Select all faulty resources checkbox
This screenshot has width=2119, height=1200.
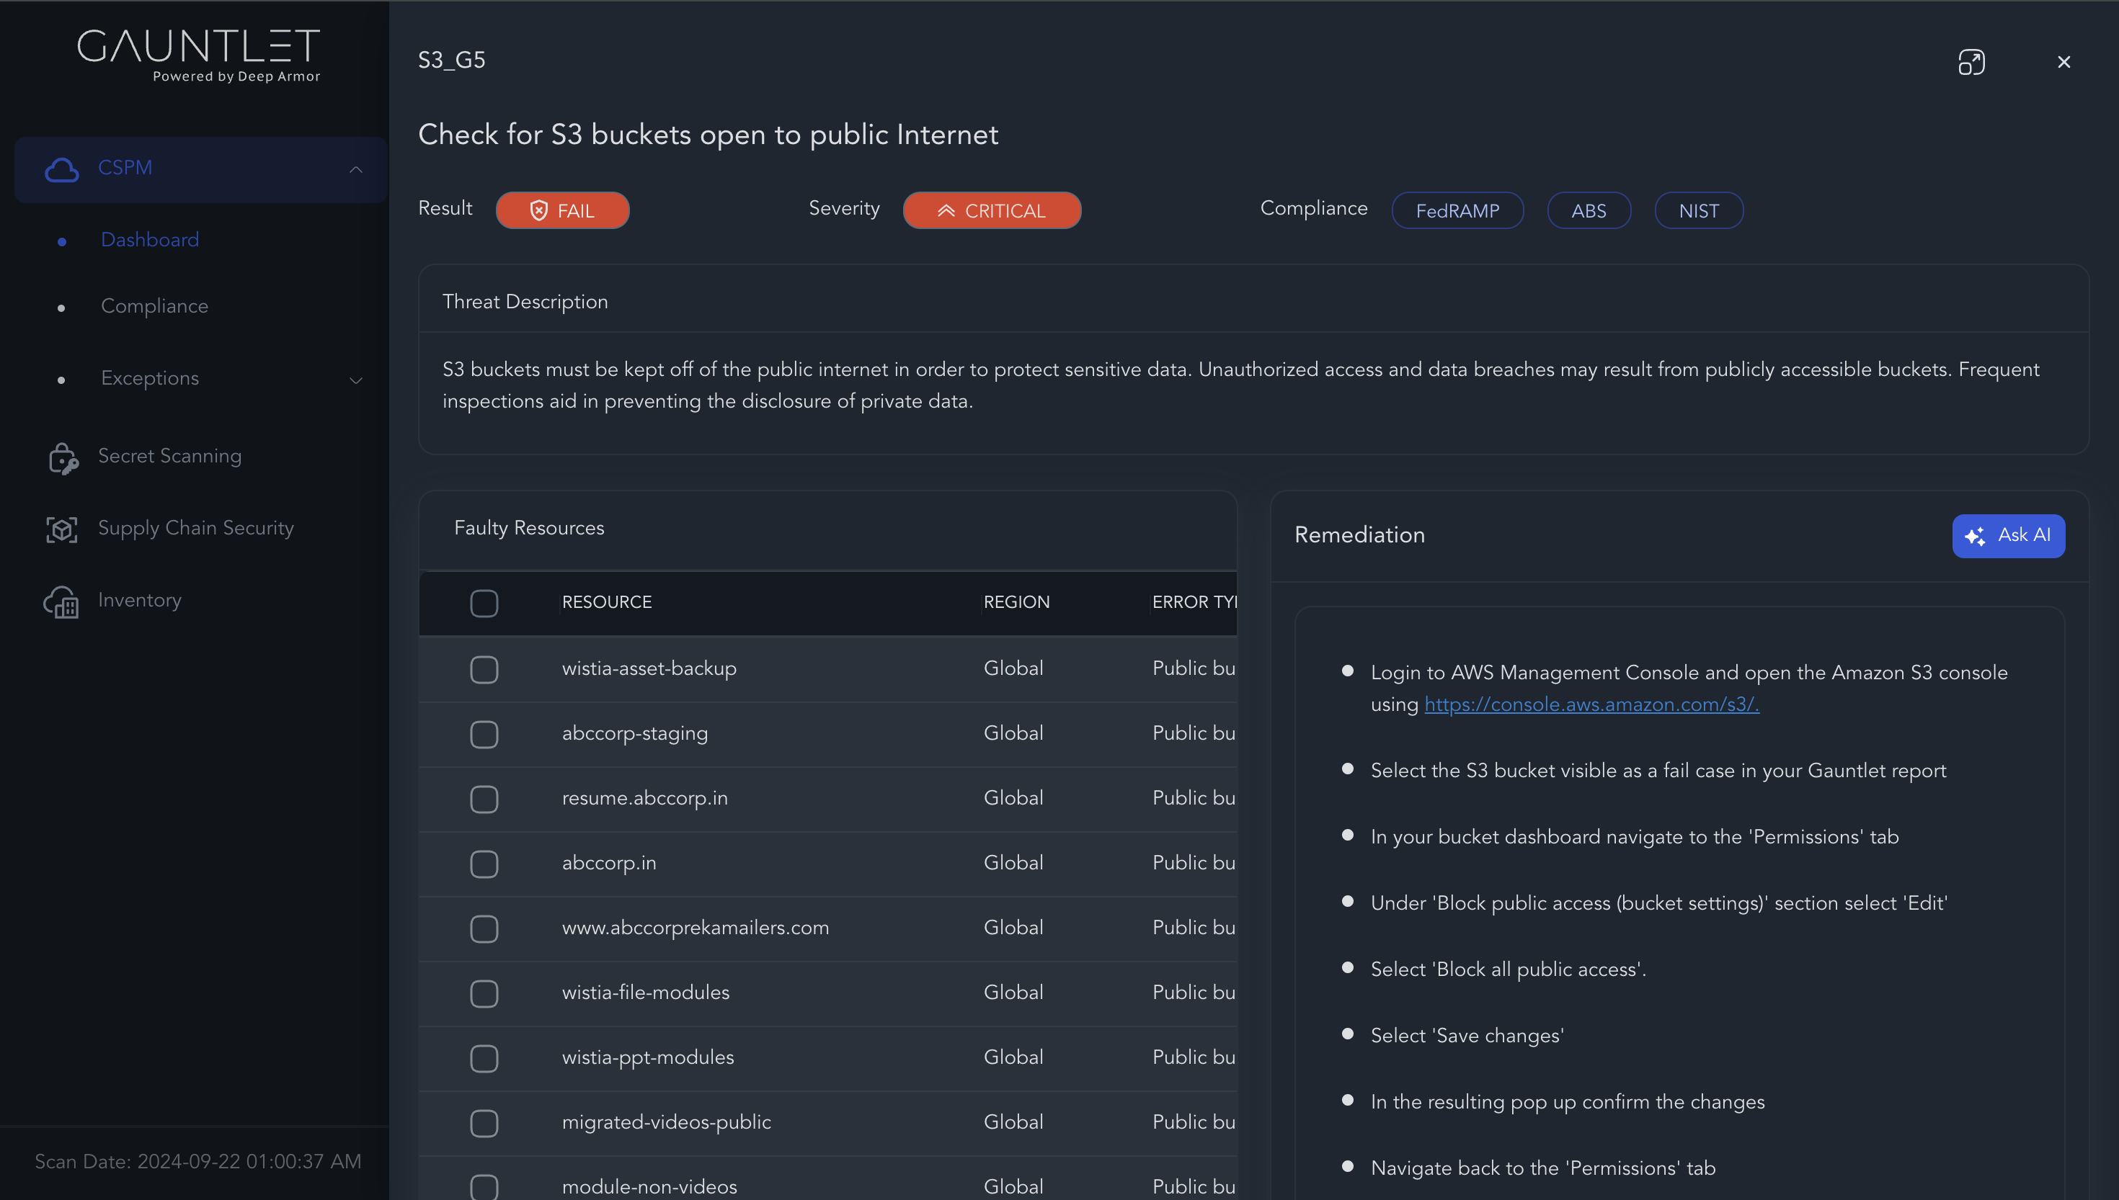[x=484, y=604]
